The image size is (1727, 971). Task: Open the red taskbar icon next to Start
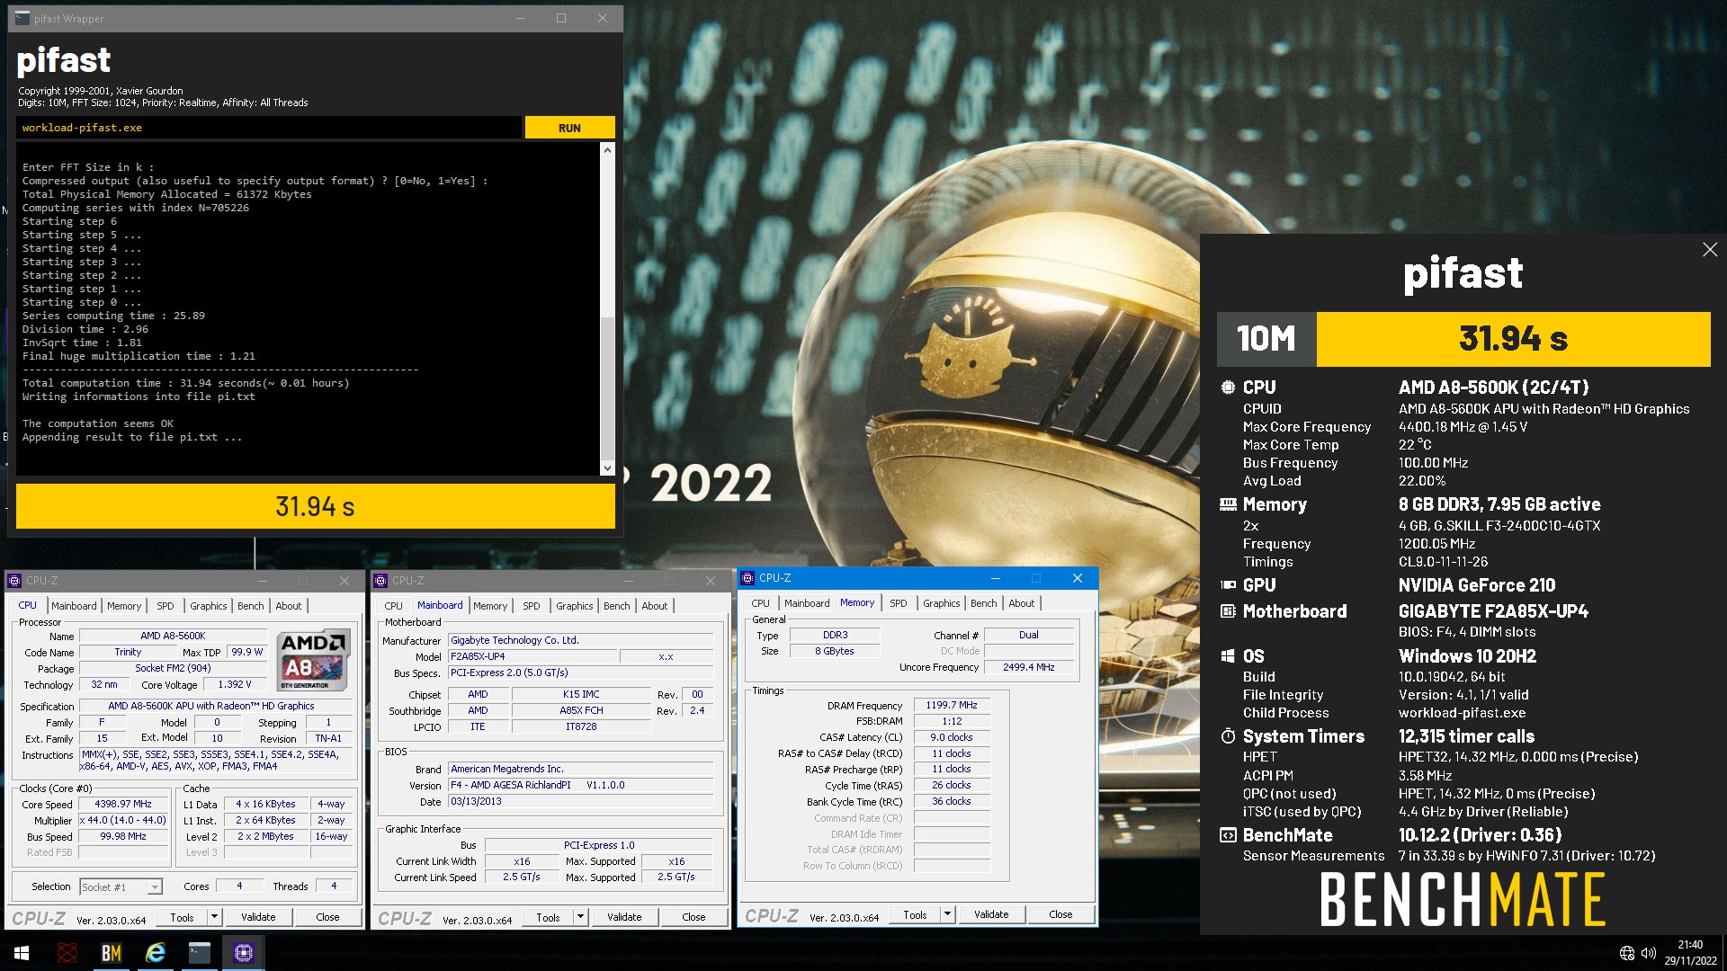[67, 953]
